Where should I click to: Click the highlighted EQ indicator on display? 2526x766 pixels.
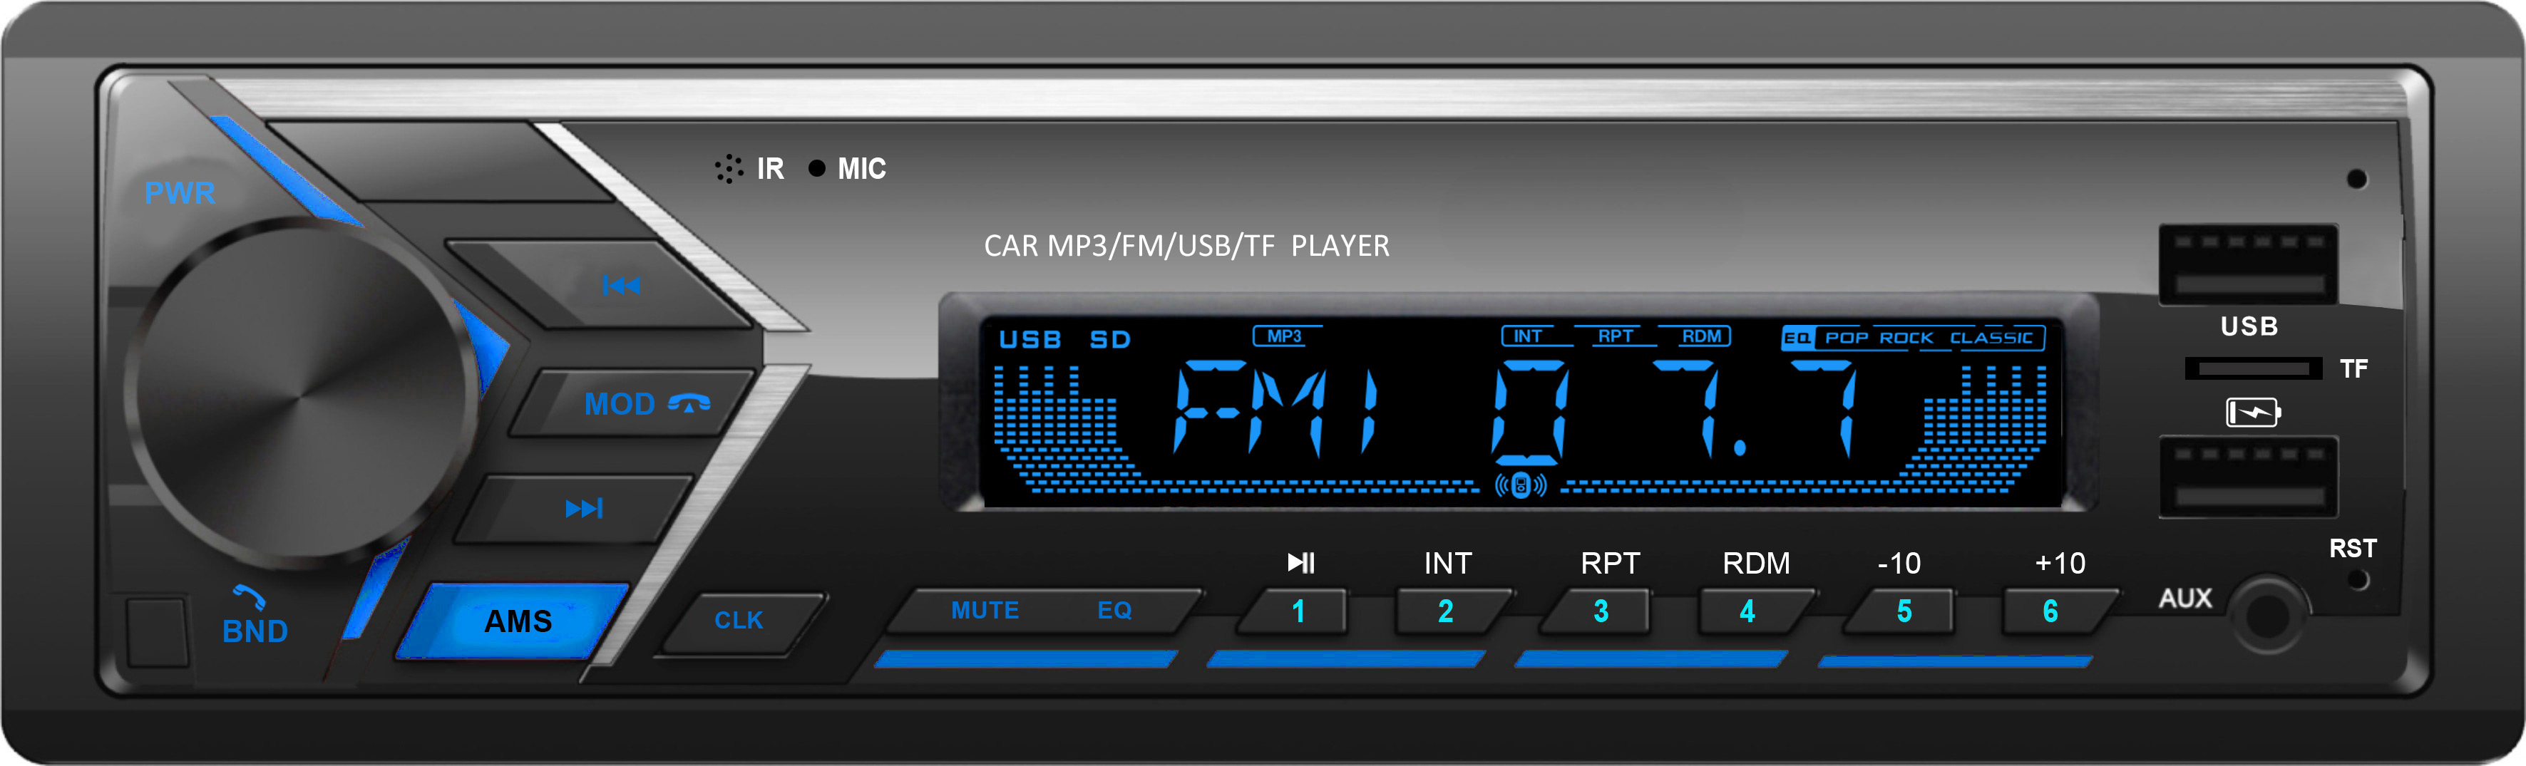point(1797,338)
